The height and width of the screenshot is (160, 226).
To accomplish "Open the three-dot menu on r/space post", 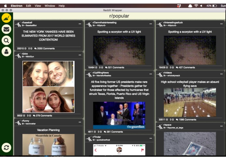I will [x=221, y=126].
